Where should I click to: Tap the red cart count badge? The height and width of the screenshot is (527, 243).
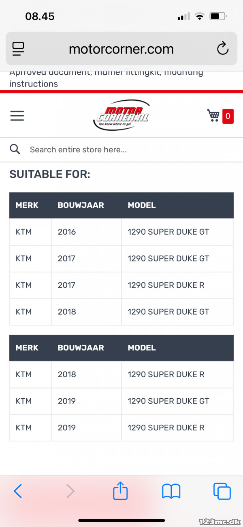click(228, 116)
